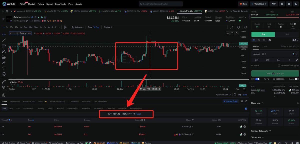The image size is (300, 144).
Task: Open the PUMP menu
Action: pyautogui.click(x=23, y=4)
